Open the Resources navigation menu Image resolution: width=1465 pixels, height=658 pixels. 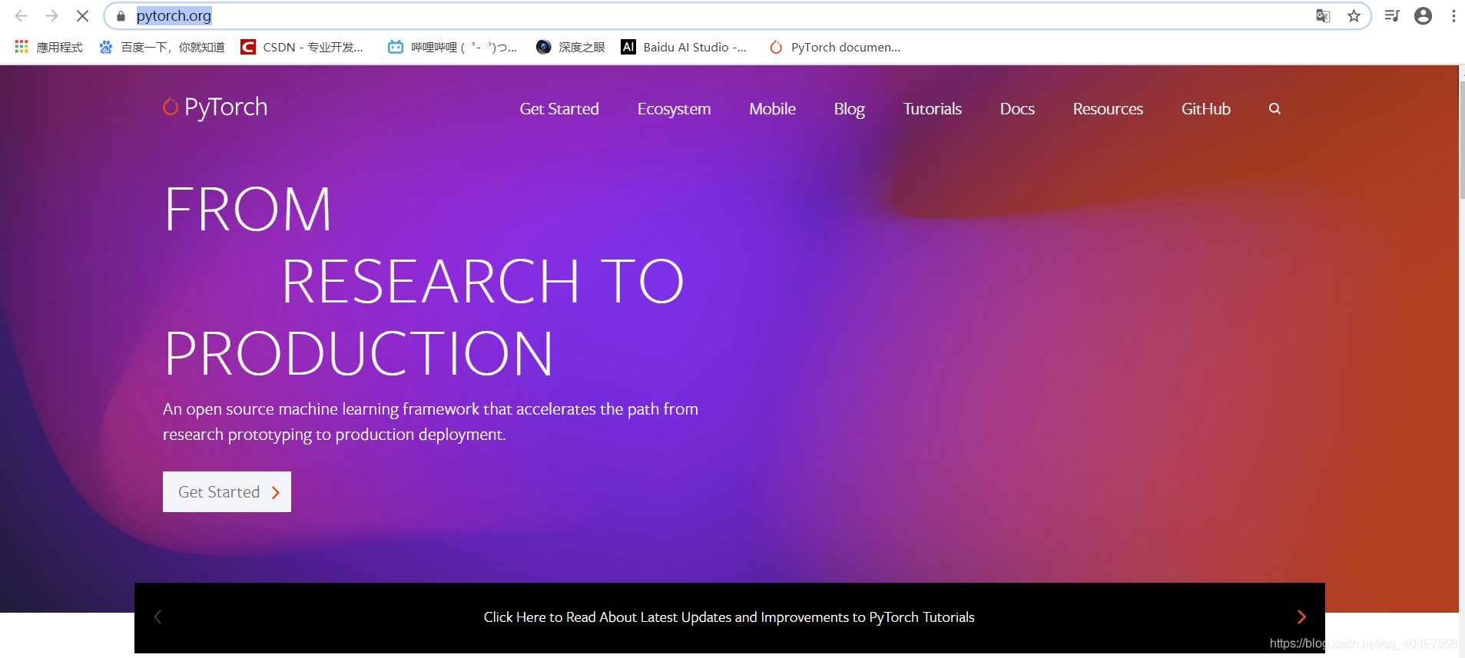pos(1107,109)
